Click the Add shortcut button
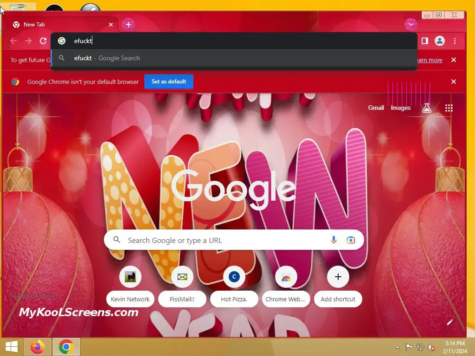Screen dimensions: 475x356 (338, 286)
